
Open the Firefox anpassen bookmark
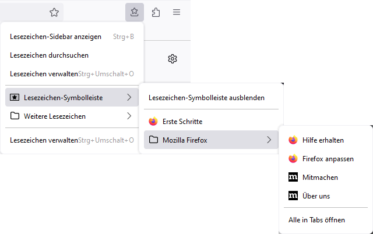point(328,158)
